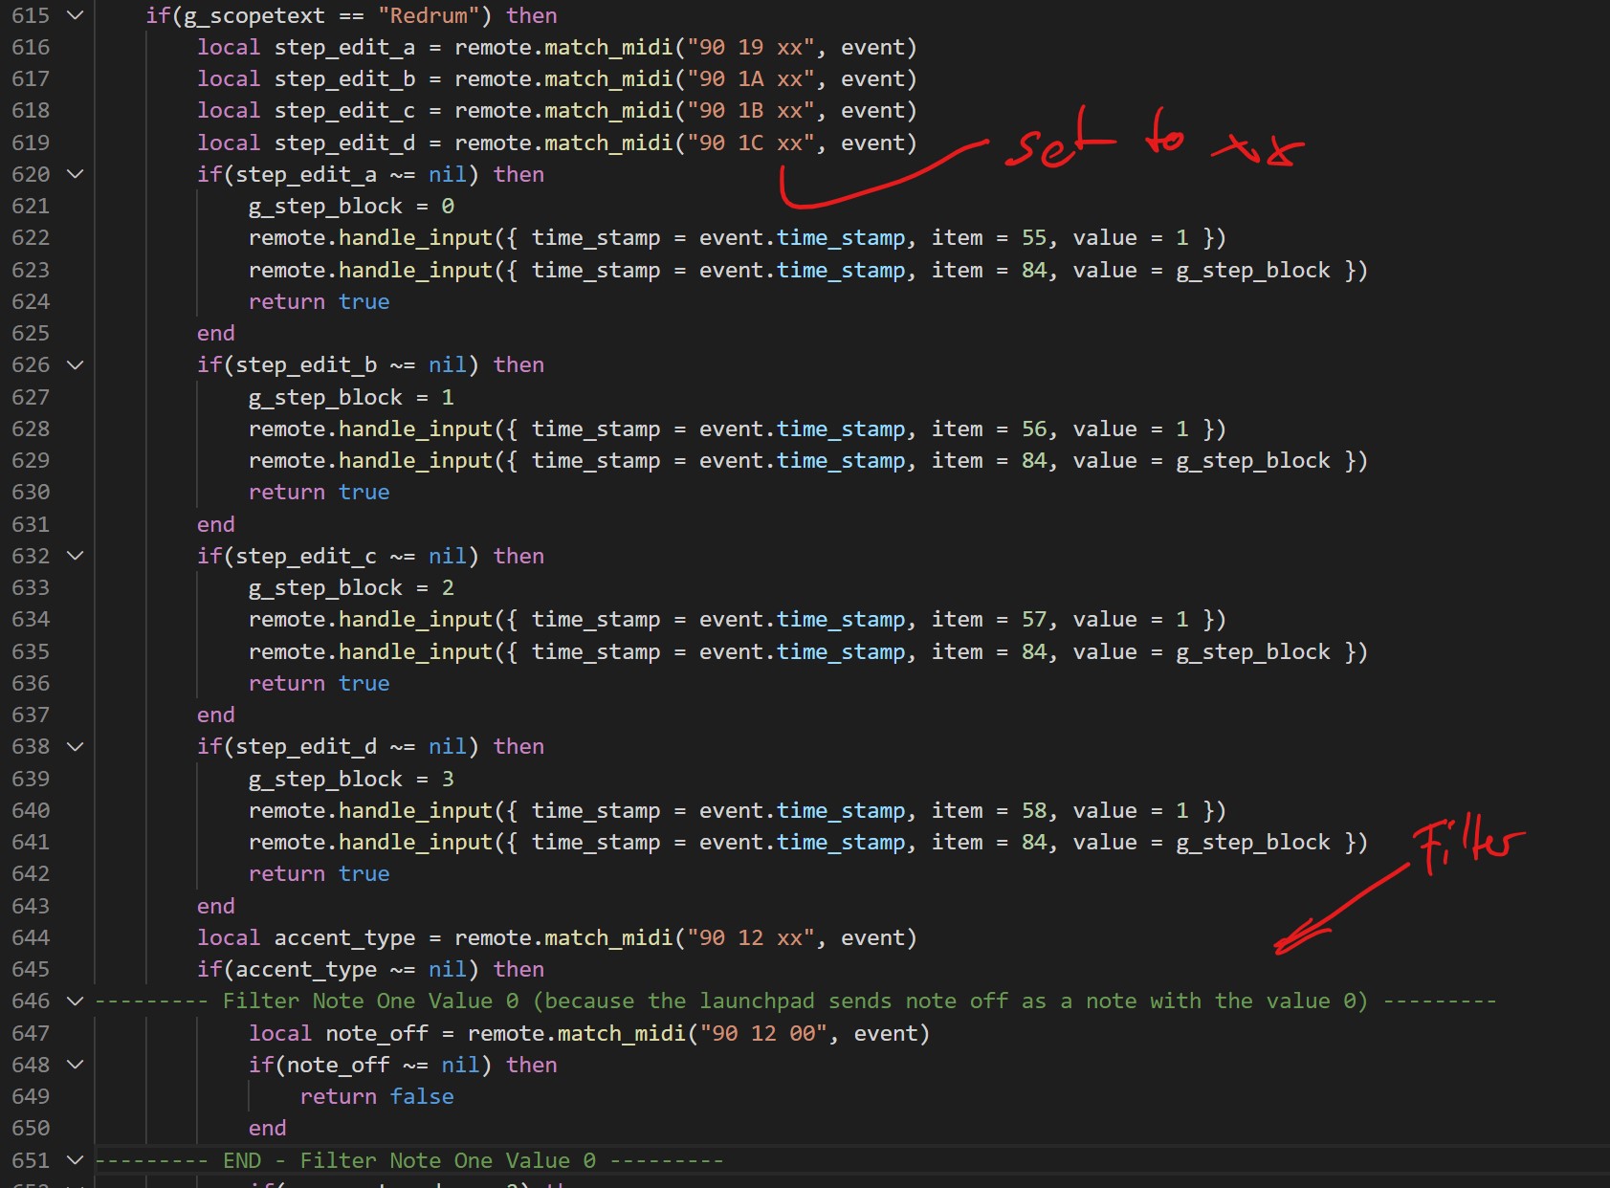The width and height of the screenshot is (1610, 1188).
Task: Click item value 55 on line 622
Action: tap(1034, 237)
